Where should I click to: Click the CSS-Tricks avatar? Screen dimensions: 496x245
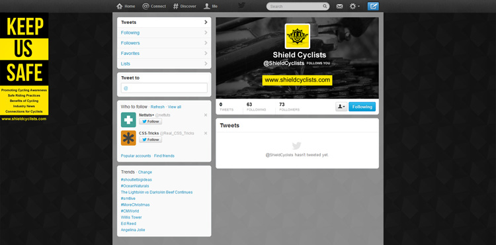(128, 138)
